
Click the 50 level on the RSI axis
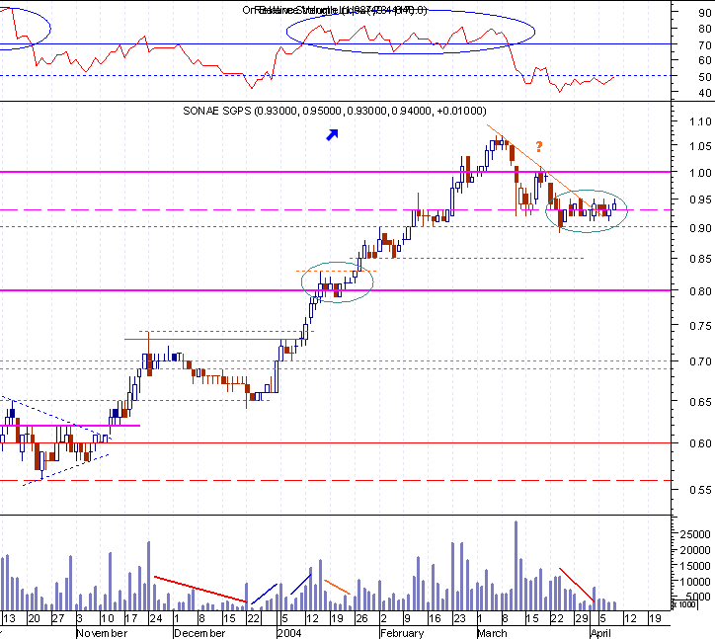pyautogui.click(x=704, y=77)
